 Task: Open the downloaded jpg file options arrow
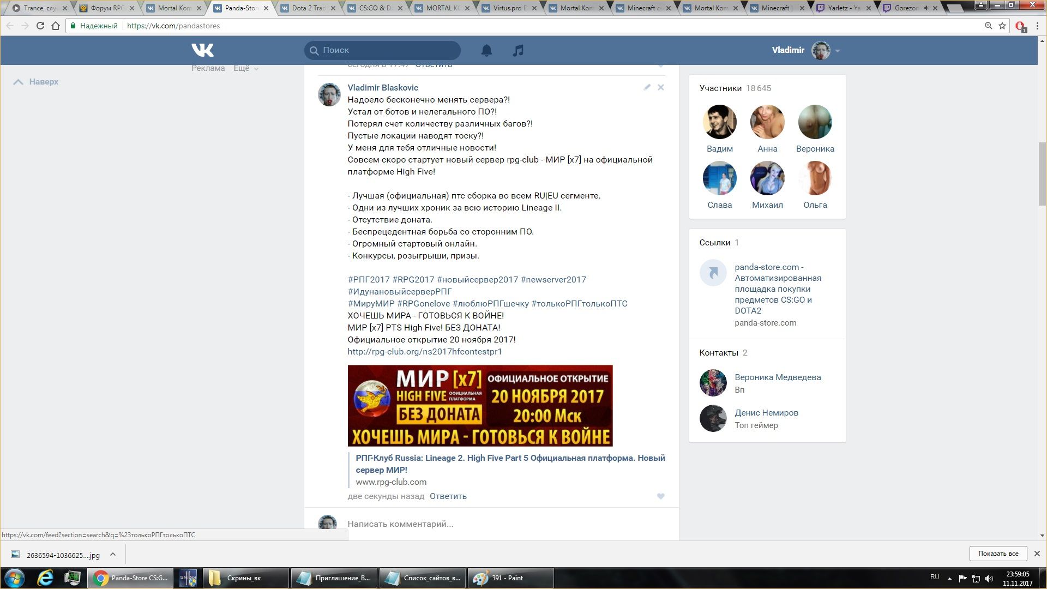click(x=113, y=554)
